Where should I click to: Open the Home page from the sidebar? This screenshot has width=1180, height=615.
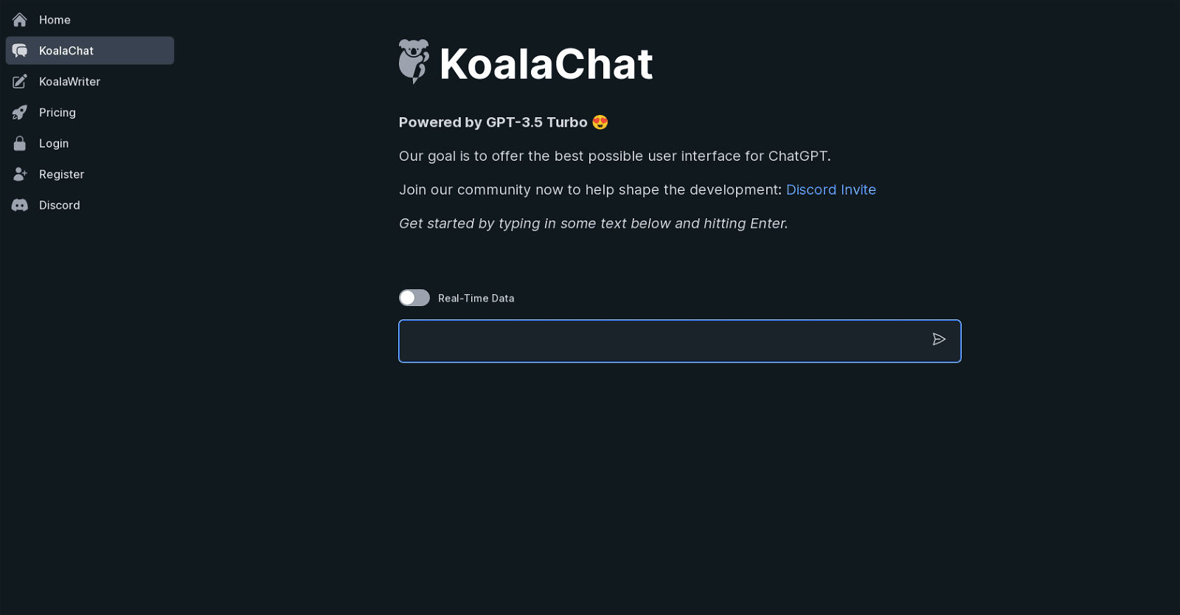55,20
